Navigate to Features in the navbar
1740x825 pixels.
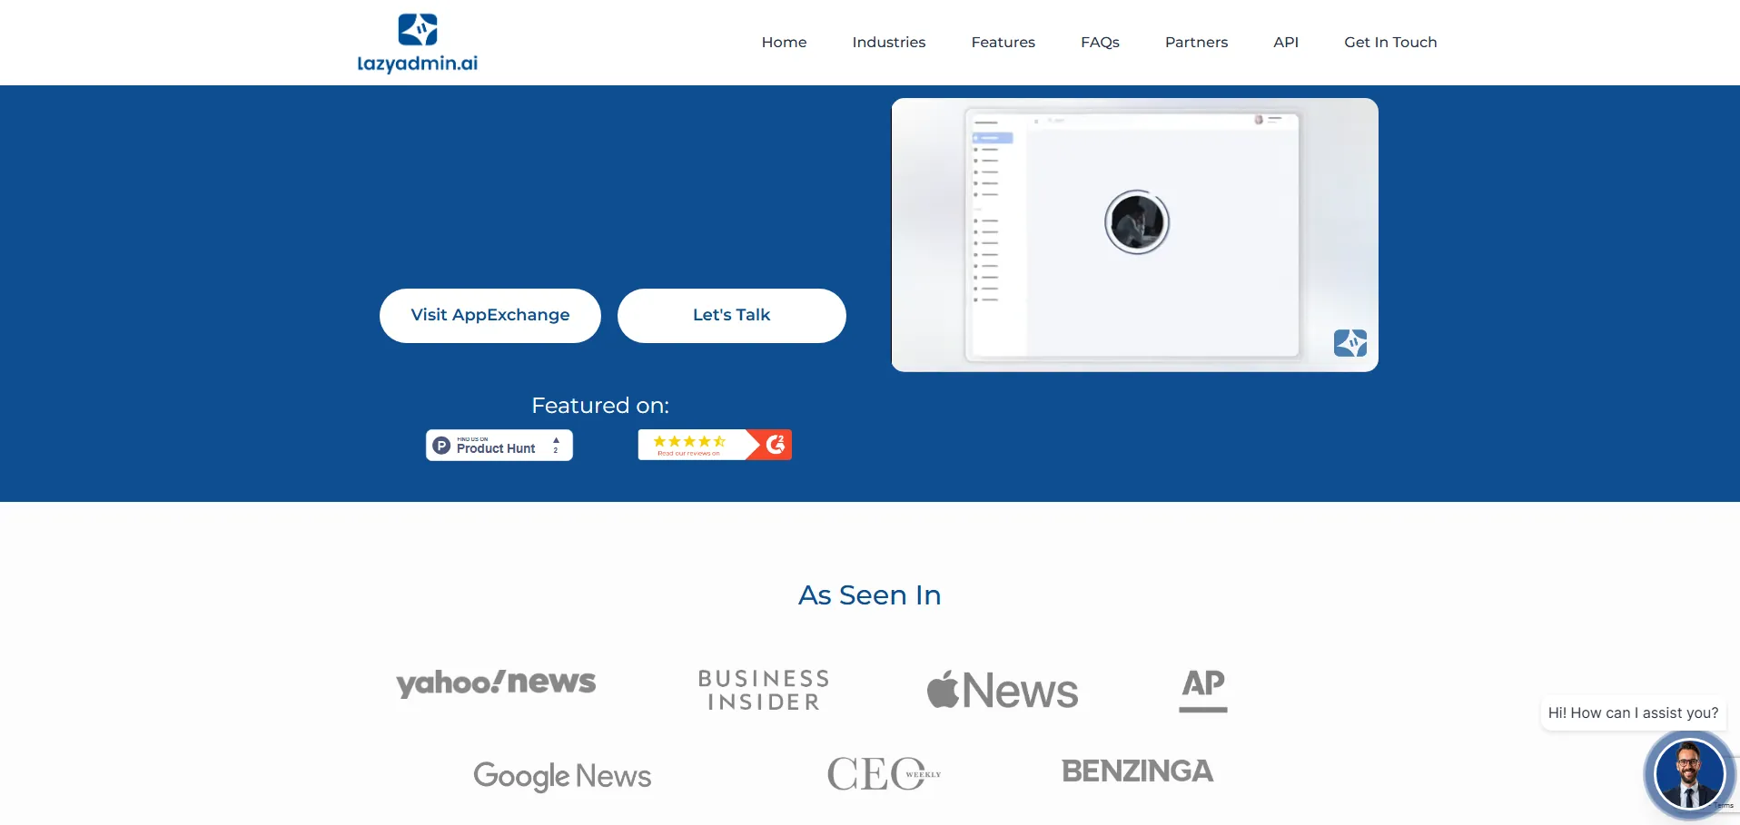(x=1003, y=43)
